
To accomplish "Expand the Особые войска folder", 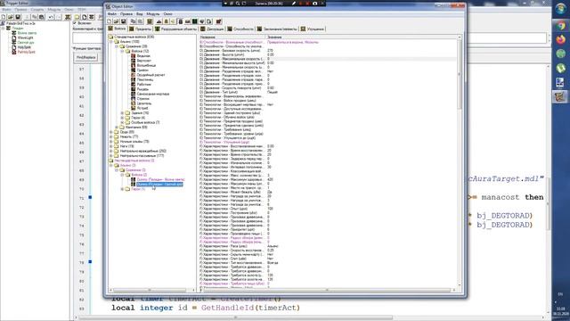I will [122, 123].
